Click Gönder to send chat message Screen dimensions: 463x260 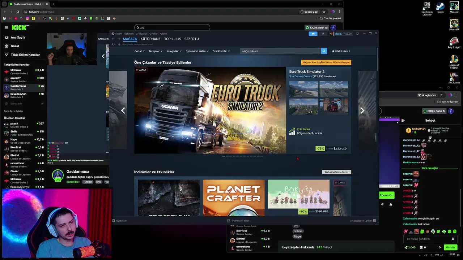pos(450,247)
